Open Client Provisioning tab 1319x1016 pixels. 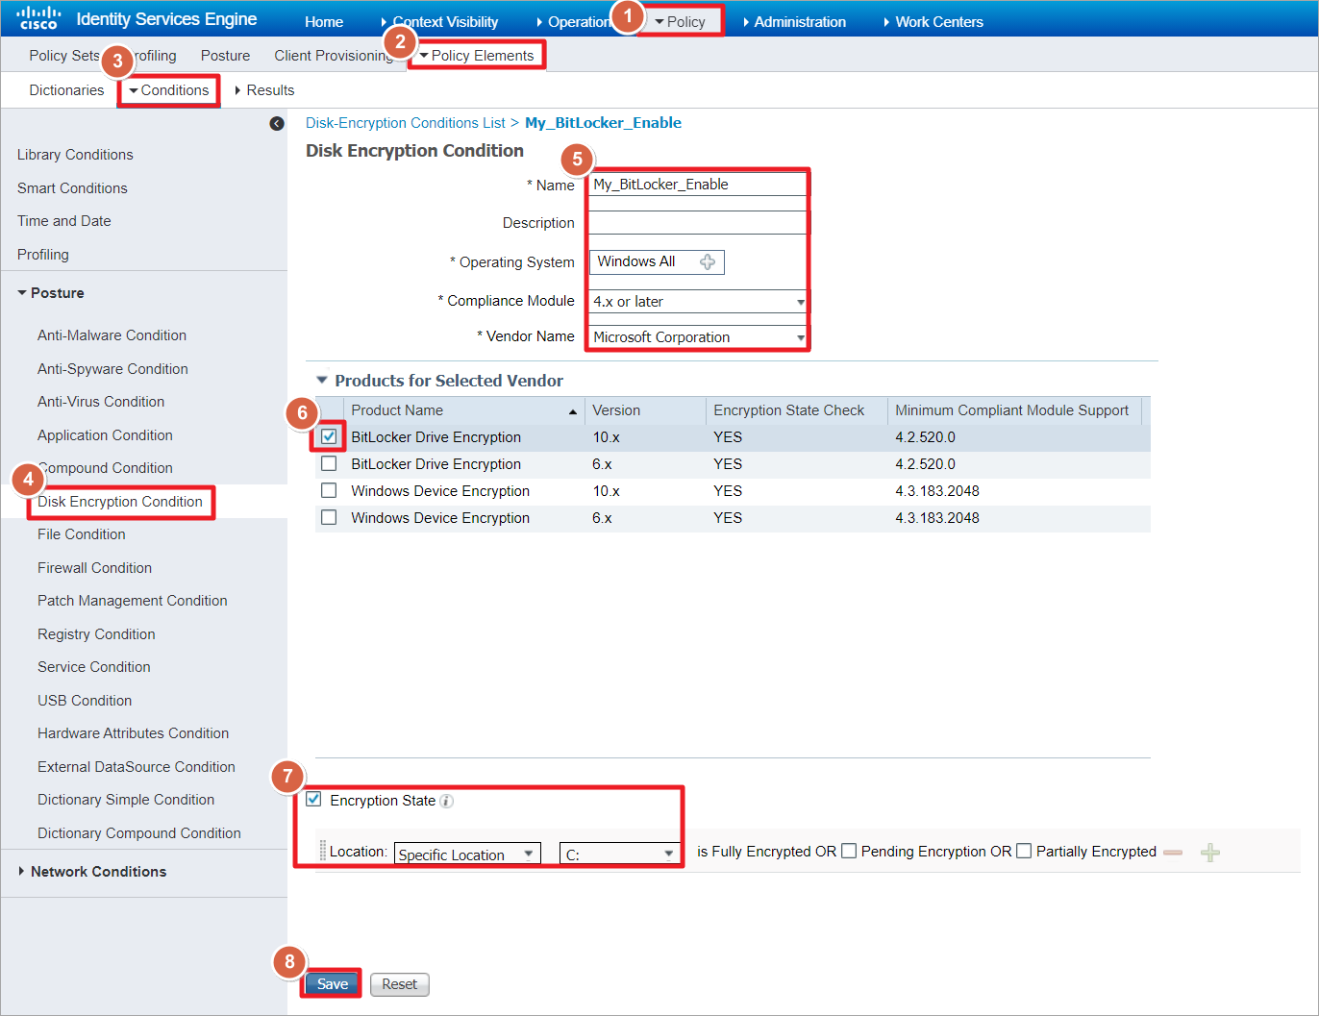333,56
